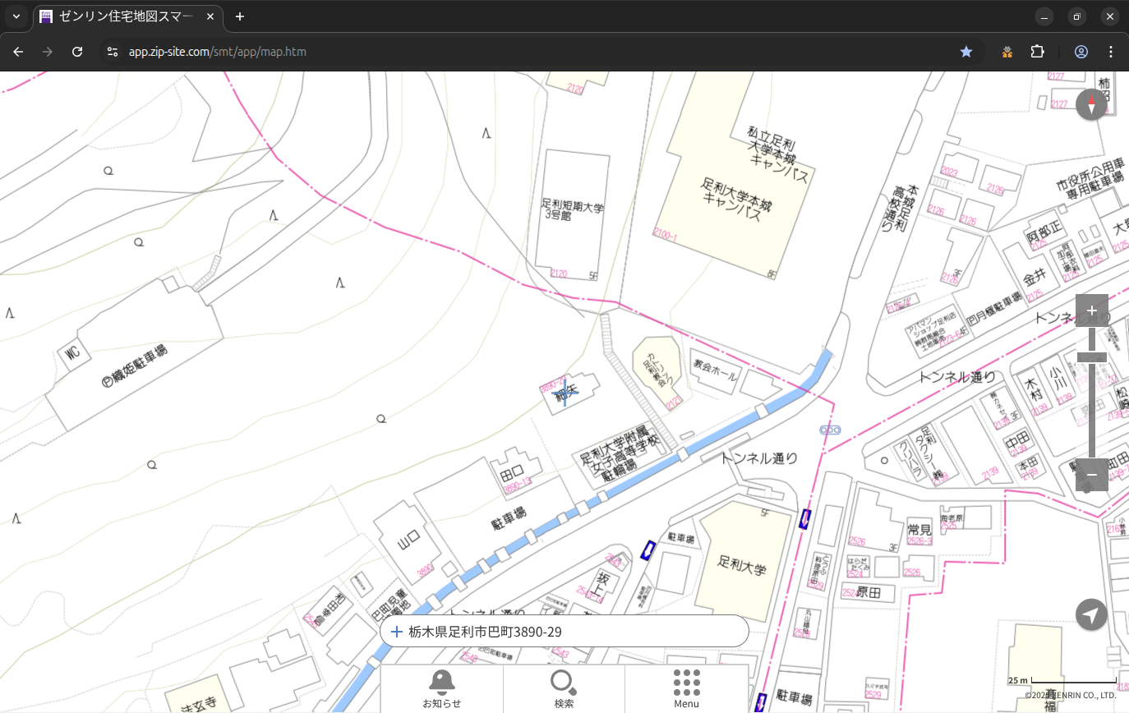
Task: Click the compass north-reset icon
Action: [1091, 104]
